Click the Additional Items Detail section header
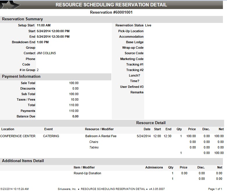 [x=23, y=161]
